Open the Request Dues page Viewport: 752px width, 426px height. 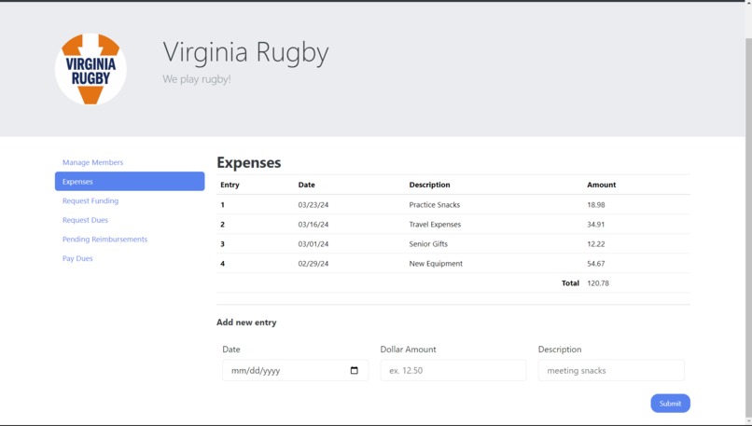85,220
